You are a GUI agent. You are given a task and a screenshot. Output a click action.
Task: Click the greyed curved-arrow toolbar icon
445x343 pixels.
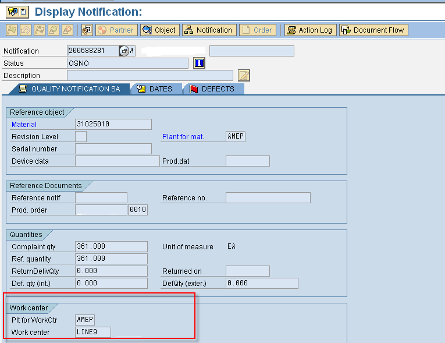[26, 30]
